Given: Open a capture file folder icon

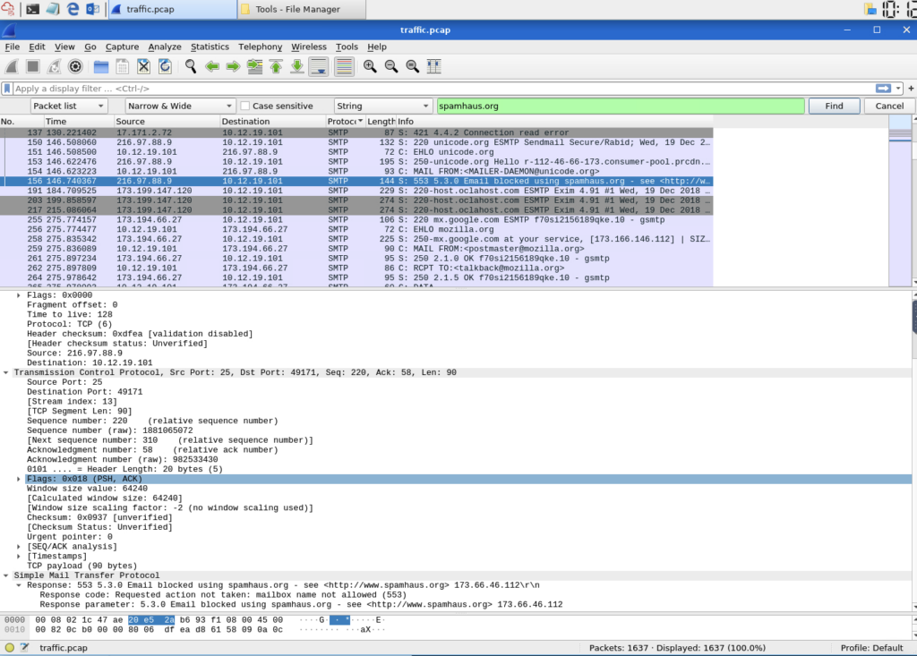Looking at the screenshot, I should click(x=100, y=66).
